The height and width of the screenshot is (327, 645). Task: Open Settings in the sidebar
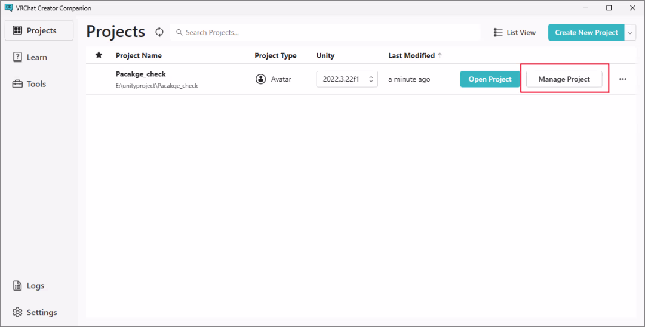(35, 313)
